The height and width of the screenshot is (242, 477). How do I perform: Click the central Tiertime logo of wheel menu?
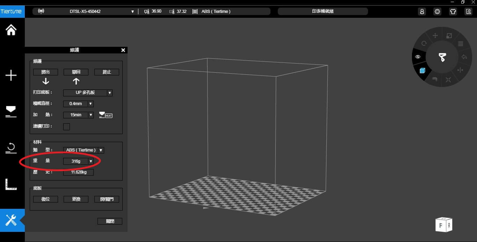pos(442,57)
